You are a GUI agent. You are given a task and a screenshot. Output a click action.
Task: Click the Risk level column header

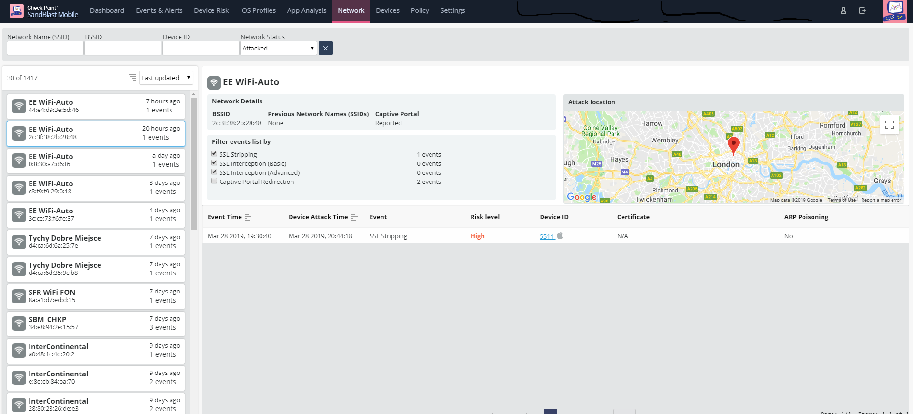point(485,217)
